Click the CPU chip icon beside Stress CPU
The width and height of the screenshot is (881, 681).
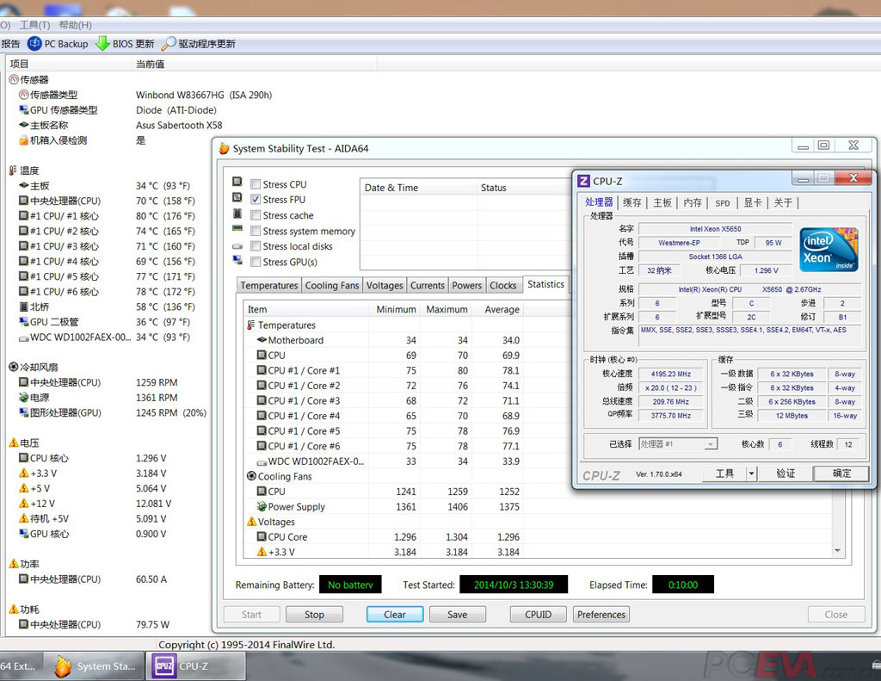pos(237,183)
